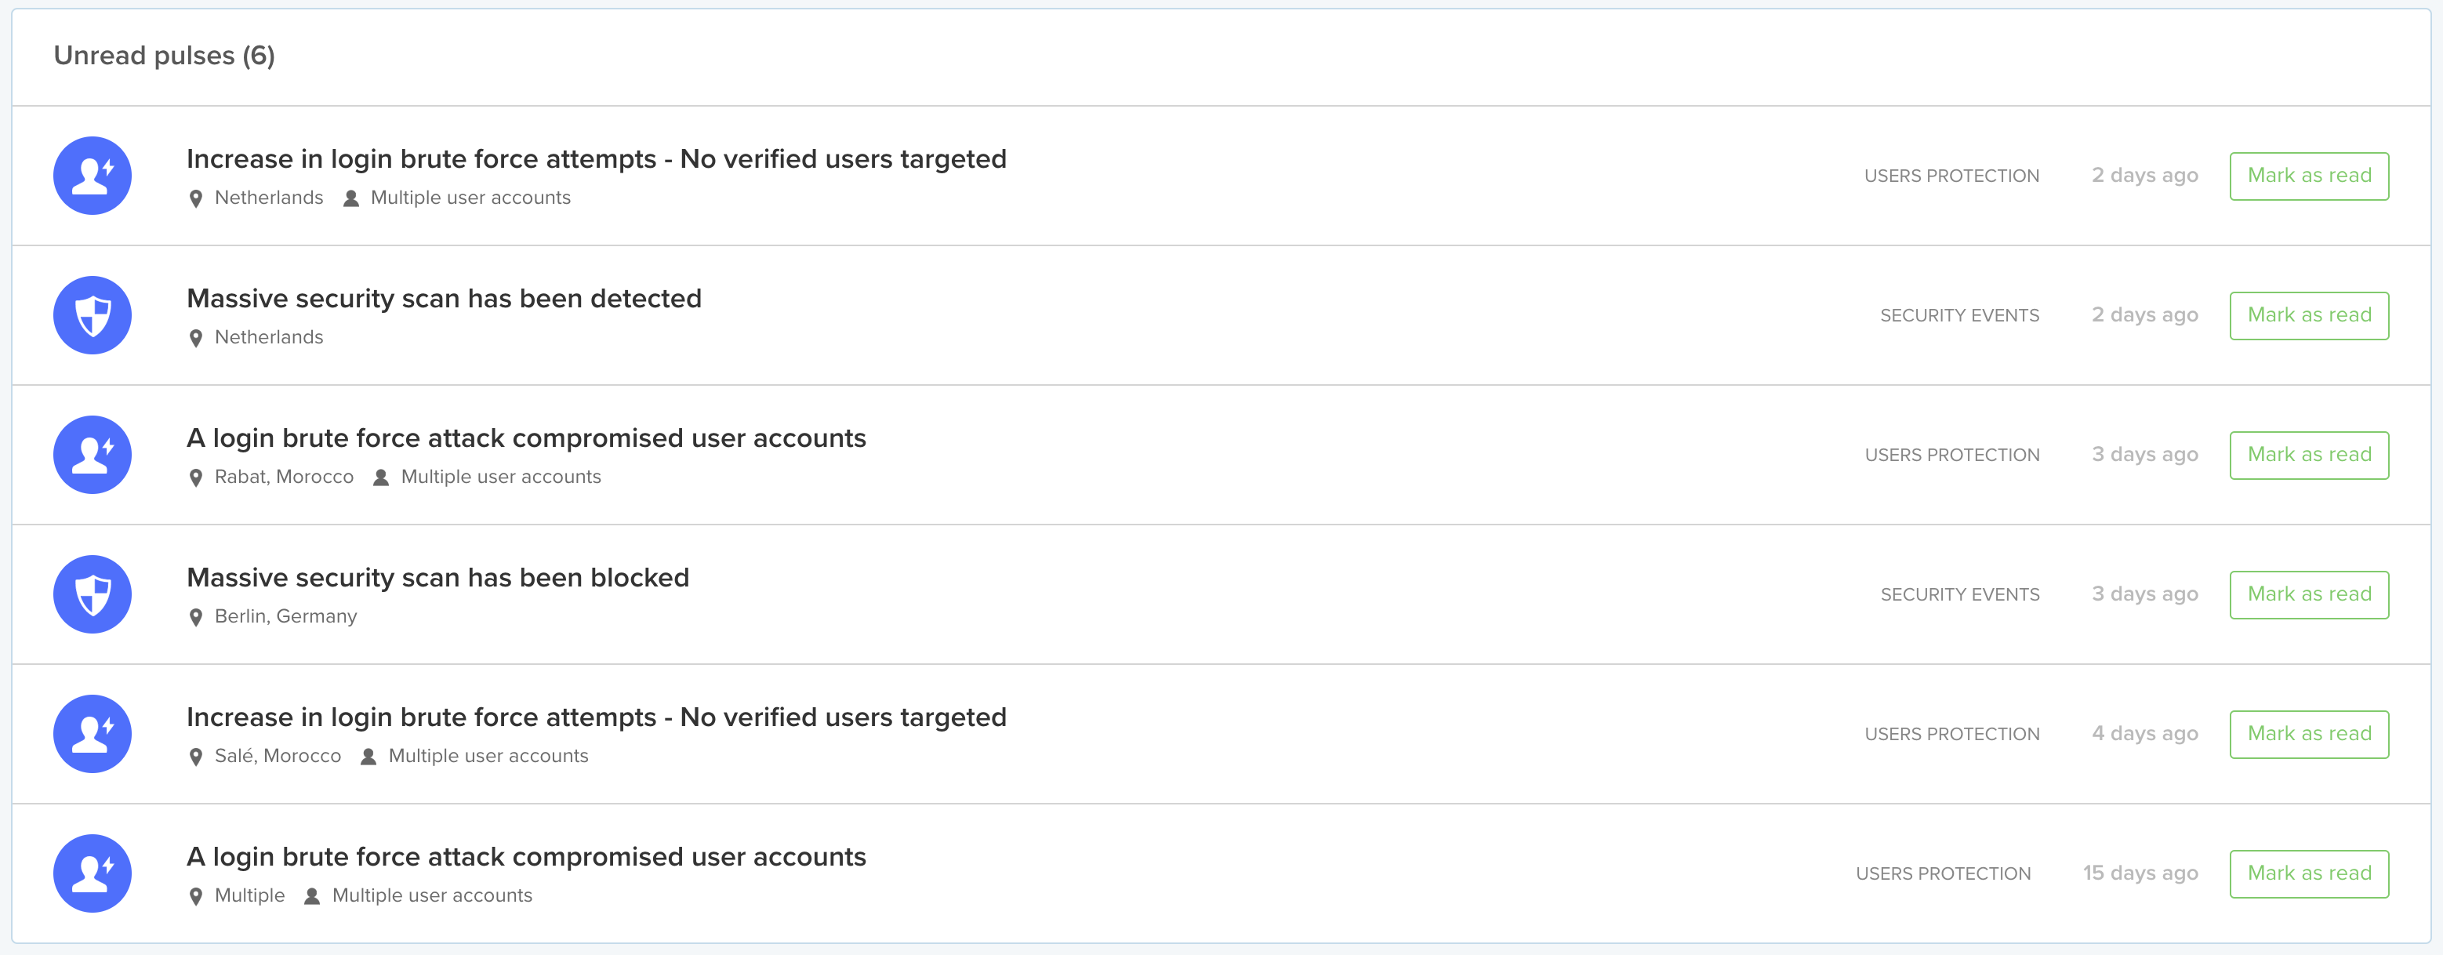The width and height of the screenshot is (2443, 955).
Task: Click the shield icon for the scan detected pulse
Action: 92,315
